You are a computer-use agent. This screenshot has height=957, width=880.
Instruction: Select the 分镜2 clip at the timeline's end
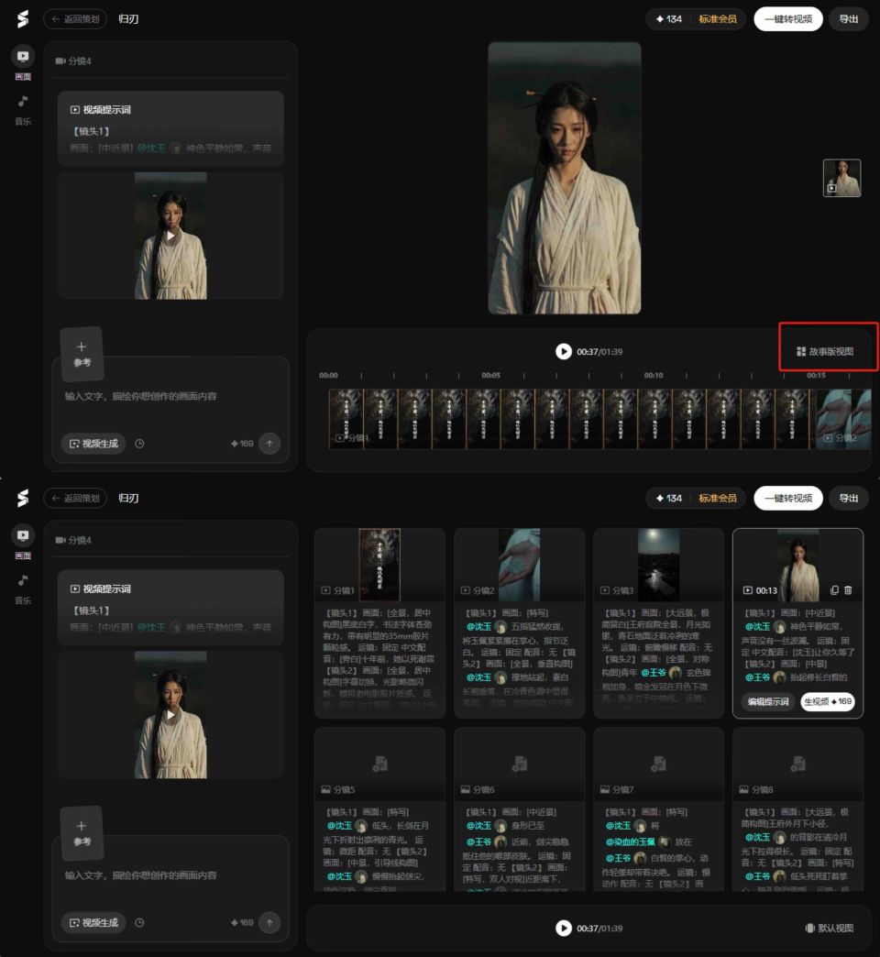[844, 419]
